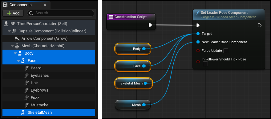Select the skeleton icon beside SkeletalMesh
Image resolution: width=271 pixels, height=119 pixels.
pyautogui.click(x=23, y=113)
